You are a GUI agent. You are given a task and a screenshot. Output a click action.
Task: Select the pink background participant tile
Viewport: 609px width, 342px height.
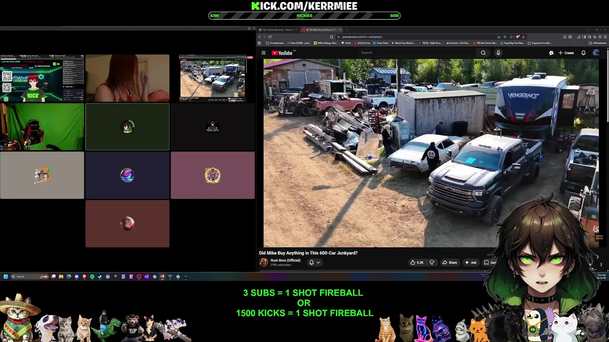tap(213, 175)
